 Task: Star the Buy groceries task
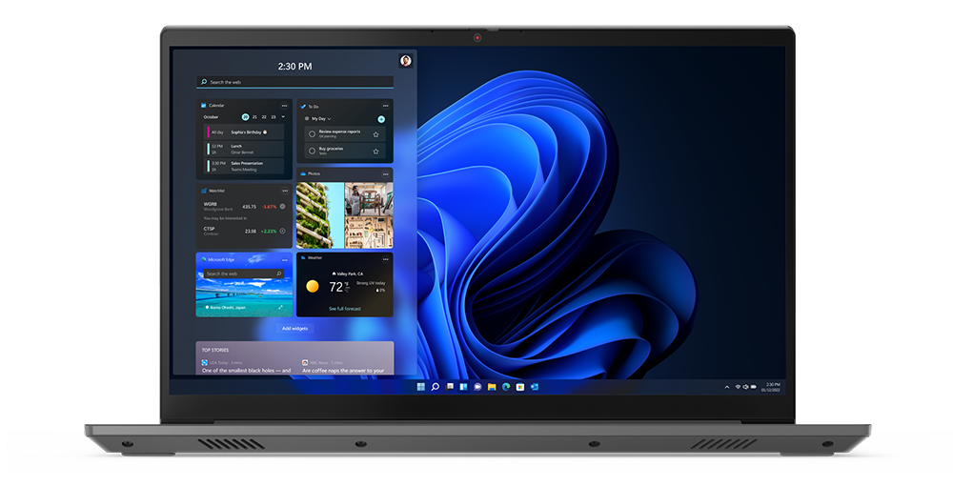tap(375, 151)
